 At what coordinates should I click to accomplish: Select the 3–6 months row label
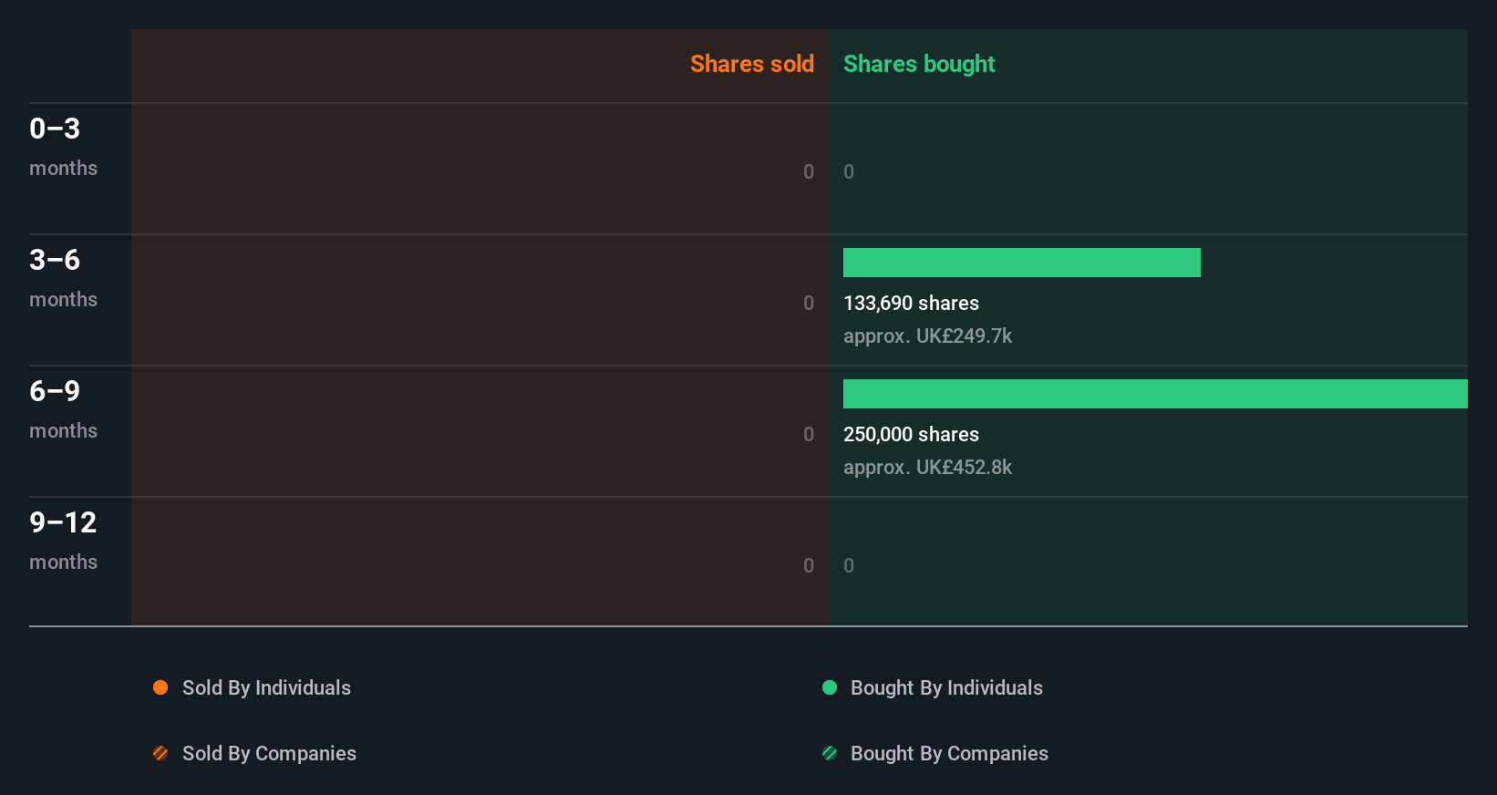[63, 277]
